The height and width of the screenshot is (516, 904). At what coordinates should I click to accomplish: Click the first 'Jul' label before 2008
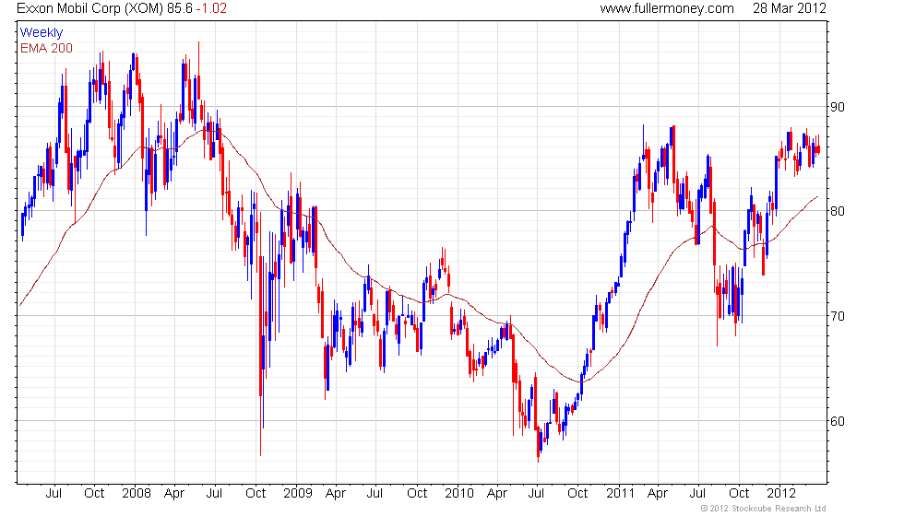[x=54, y=494]
